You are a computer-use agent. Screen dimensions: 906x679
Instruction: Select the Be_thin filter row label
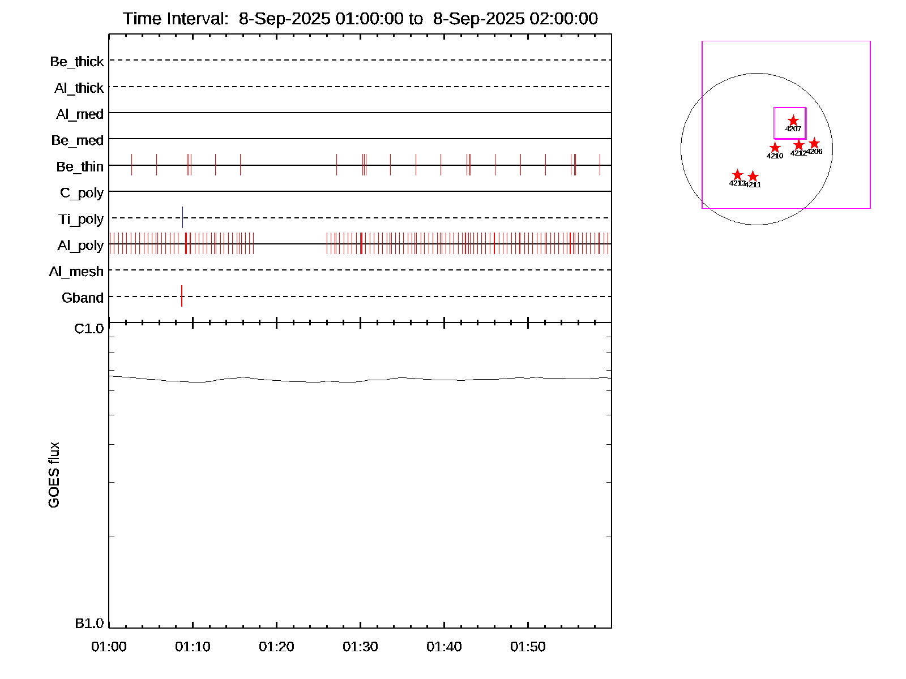click(80, 167)
